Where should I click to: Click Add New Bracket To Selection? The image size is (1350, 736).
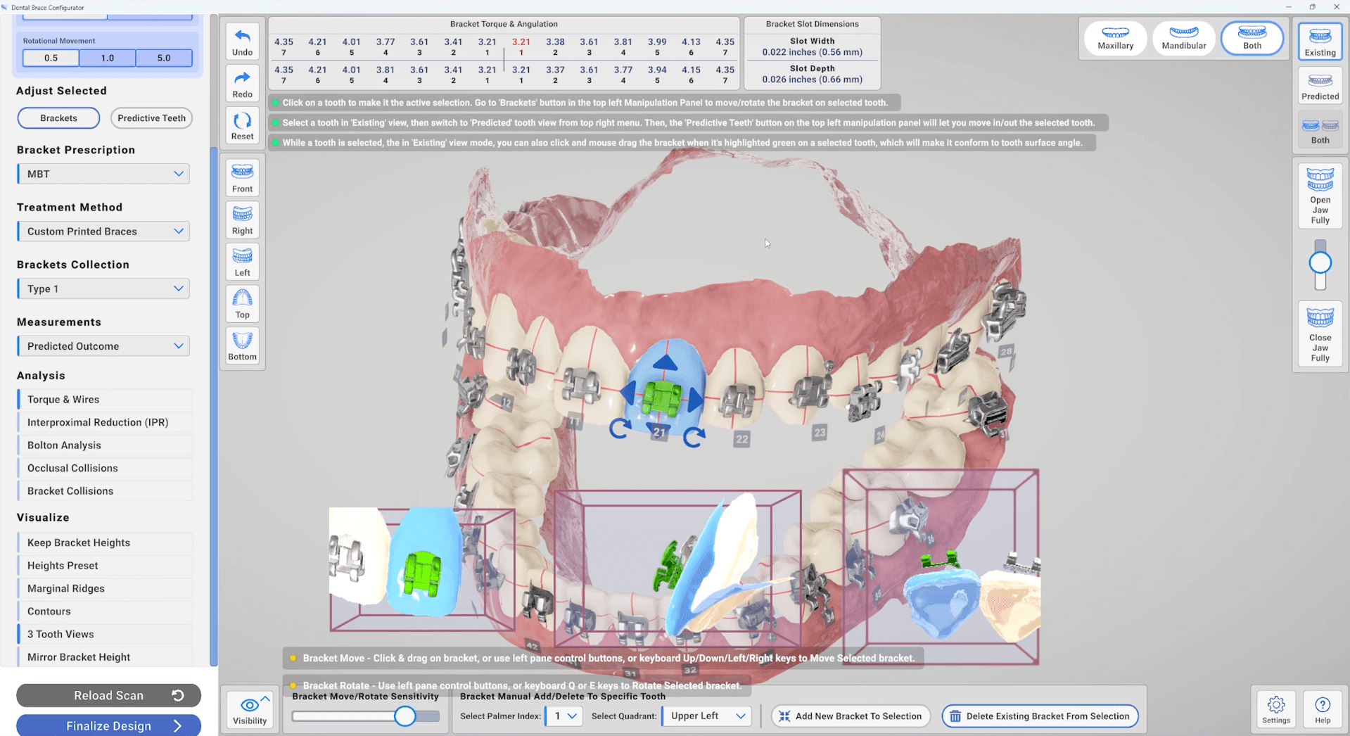click(x=851, y=716)
